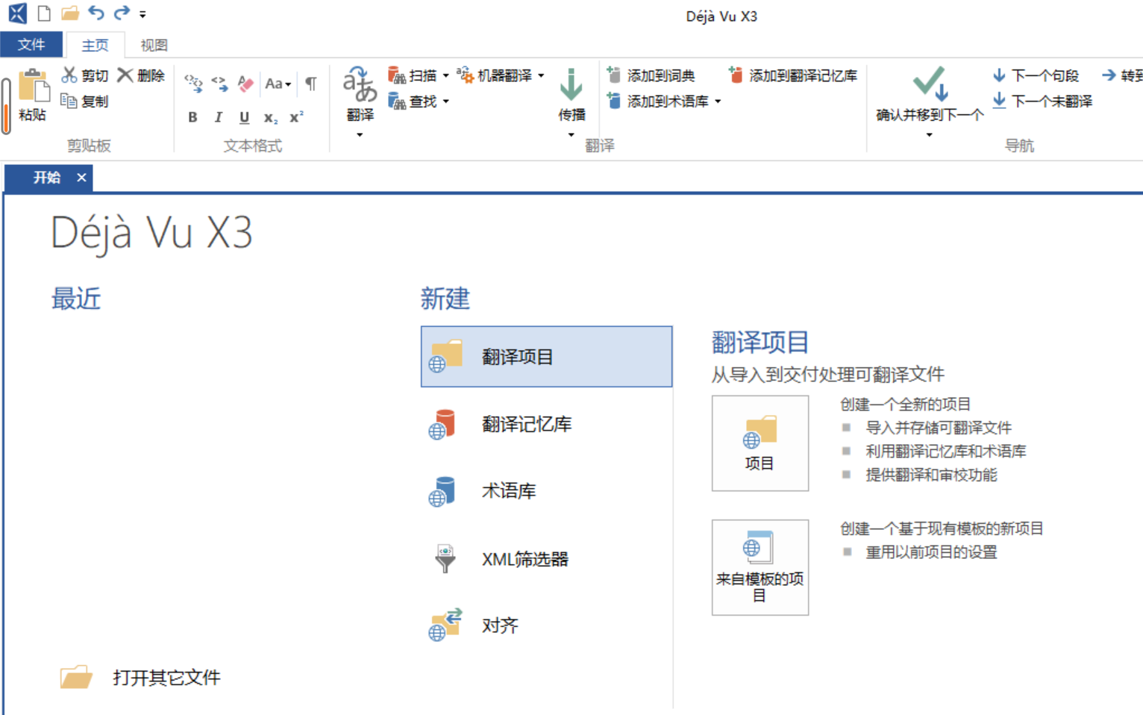Expand the 扫描 dropdown arrow

(445, 75)
